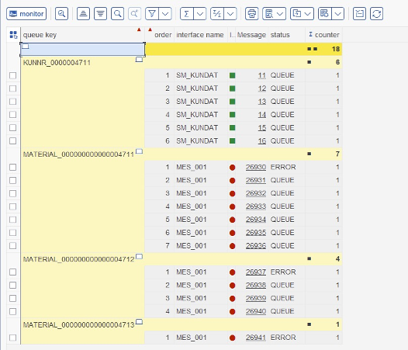
Task: Open the Find search icon
Action: [x=118, y=13]
